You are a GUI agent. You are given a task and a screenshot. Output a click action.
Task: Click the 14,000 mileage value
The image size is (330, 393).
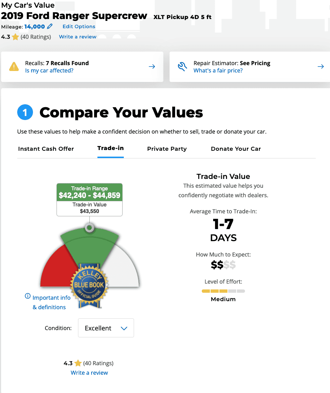[35, 27]
